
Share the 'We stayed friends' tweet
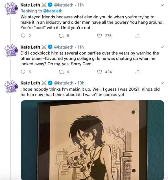coord(138,36)
